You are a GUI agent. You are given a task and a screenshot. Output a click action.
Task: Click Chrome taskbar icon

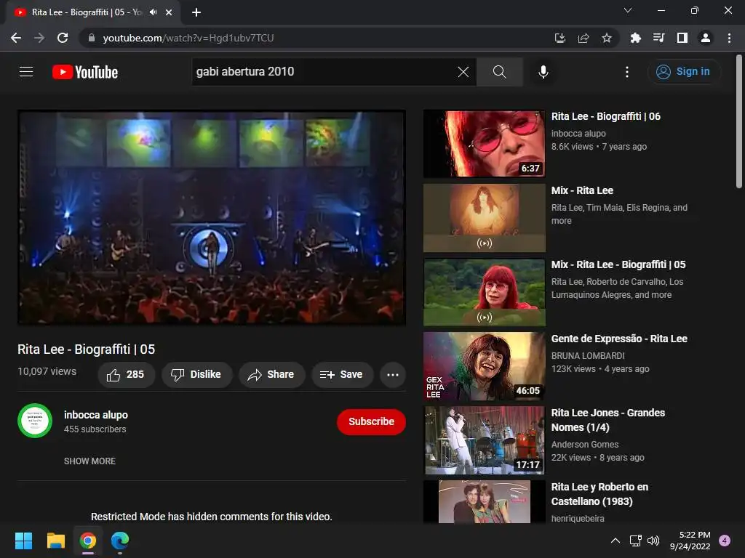(88, 541)
